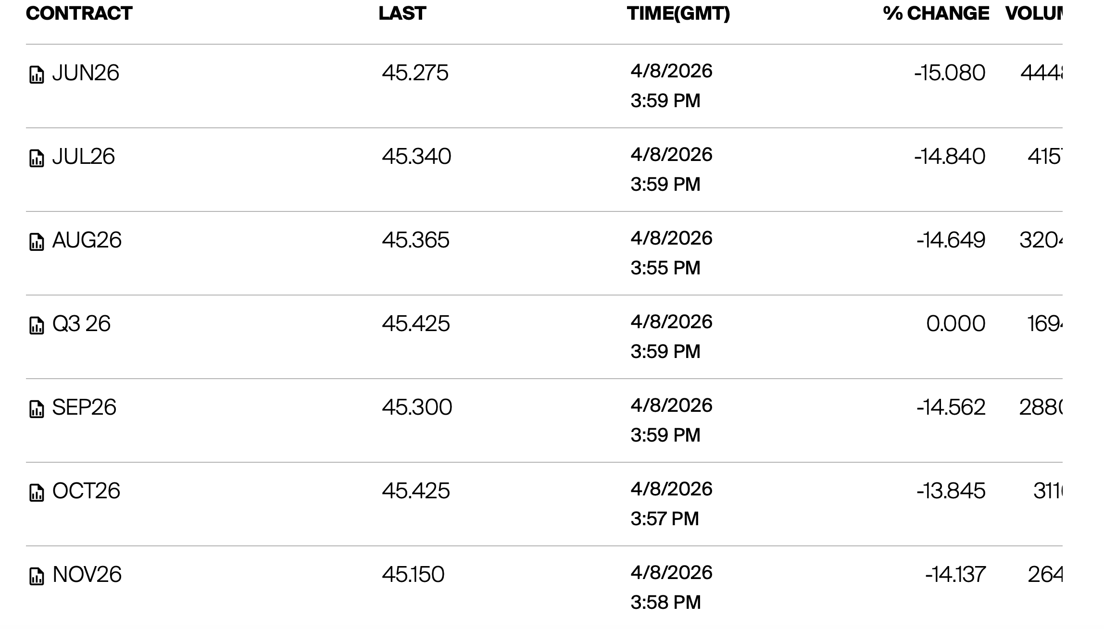Open the OCT26 contract chart icon
This screenshot has width=1104, height=629.
37,493
